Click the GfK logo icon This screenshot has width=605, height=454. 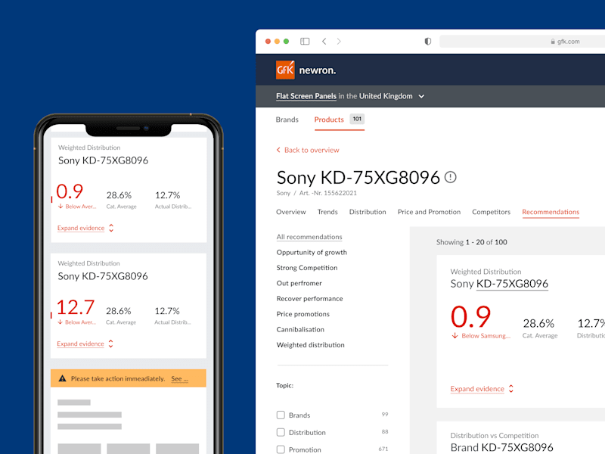pos(285,70)
